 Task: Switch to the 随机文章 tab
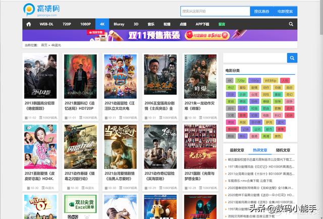point(282,150)
